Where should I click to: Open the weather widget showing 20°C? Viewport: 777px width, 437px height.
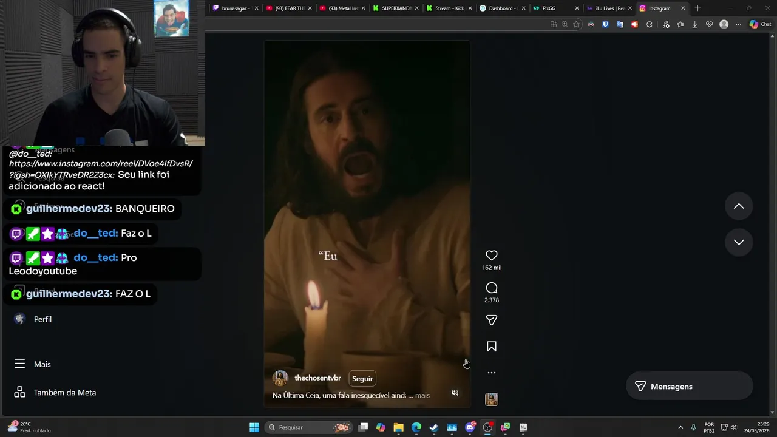[28, 427]
